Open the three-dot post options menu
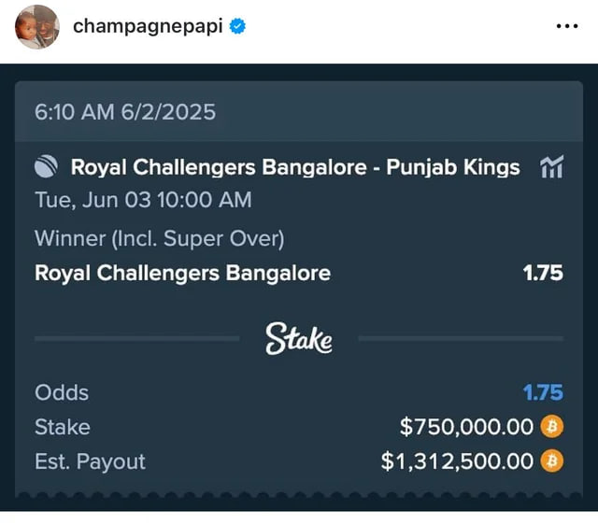This screenshot has height=524, width=598. [566, 27]
